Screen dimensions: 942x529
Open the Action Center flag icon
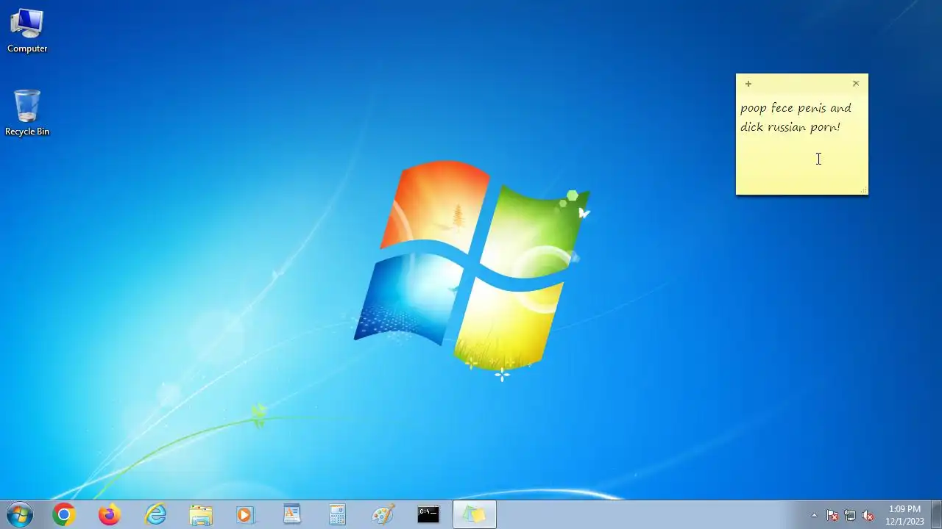click(832, 516)
